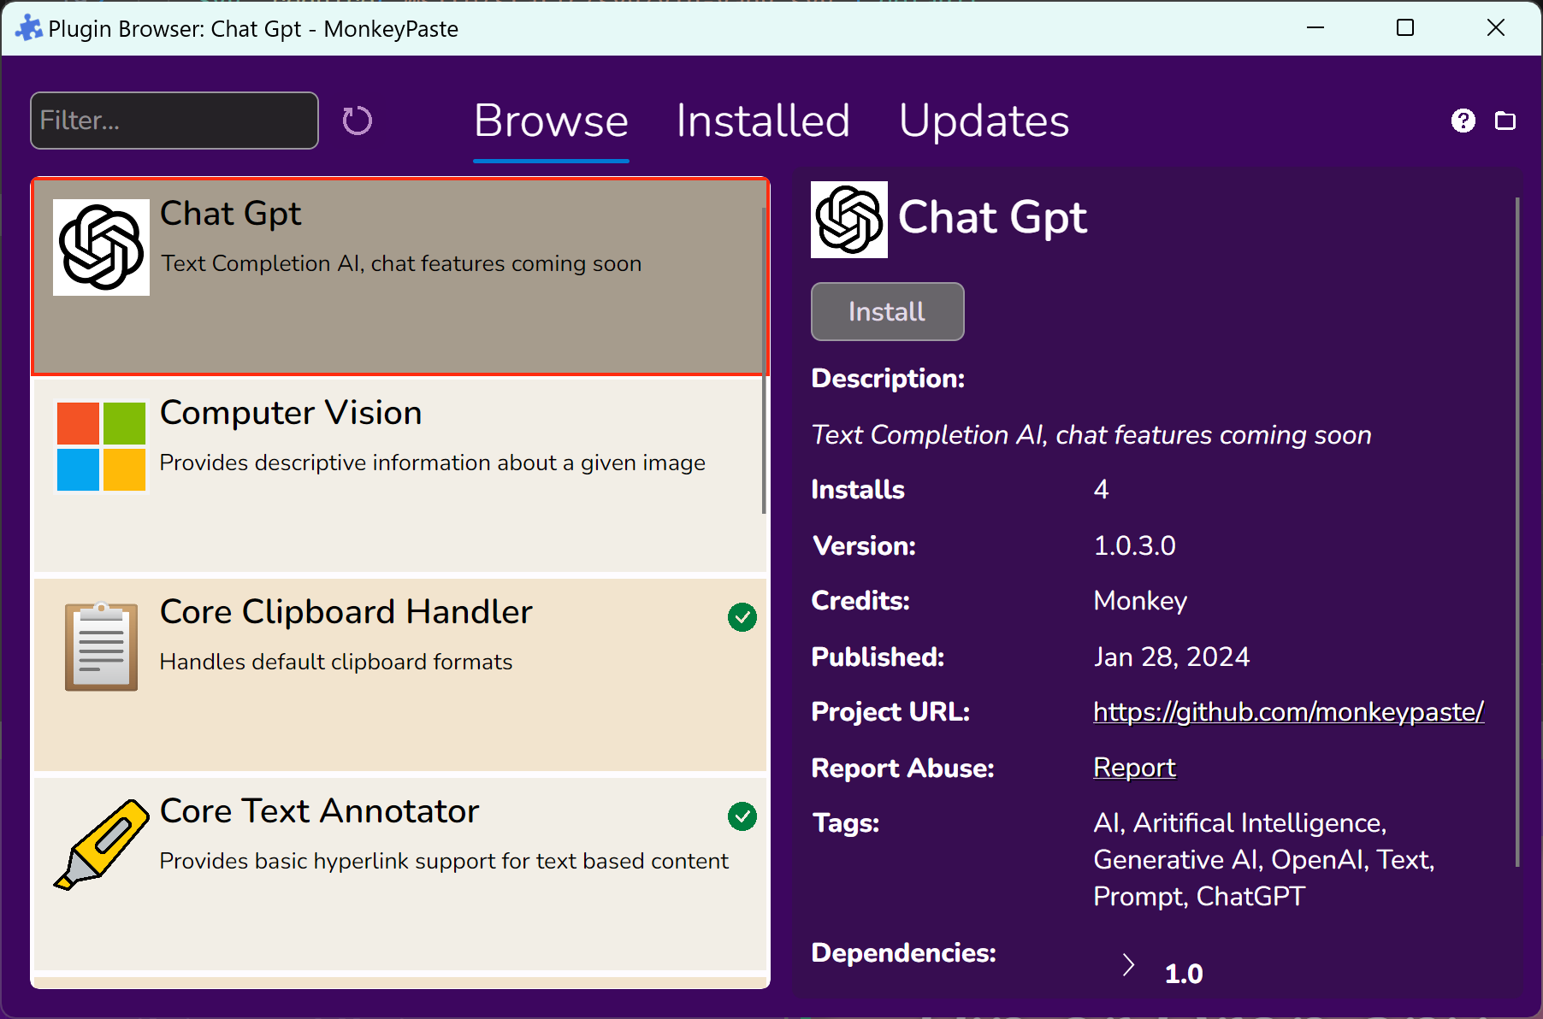
Task: Expand the Dependencies 1.0 chevron
Action: (x=1128, y=965)
